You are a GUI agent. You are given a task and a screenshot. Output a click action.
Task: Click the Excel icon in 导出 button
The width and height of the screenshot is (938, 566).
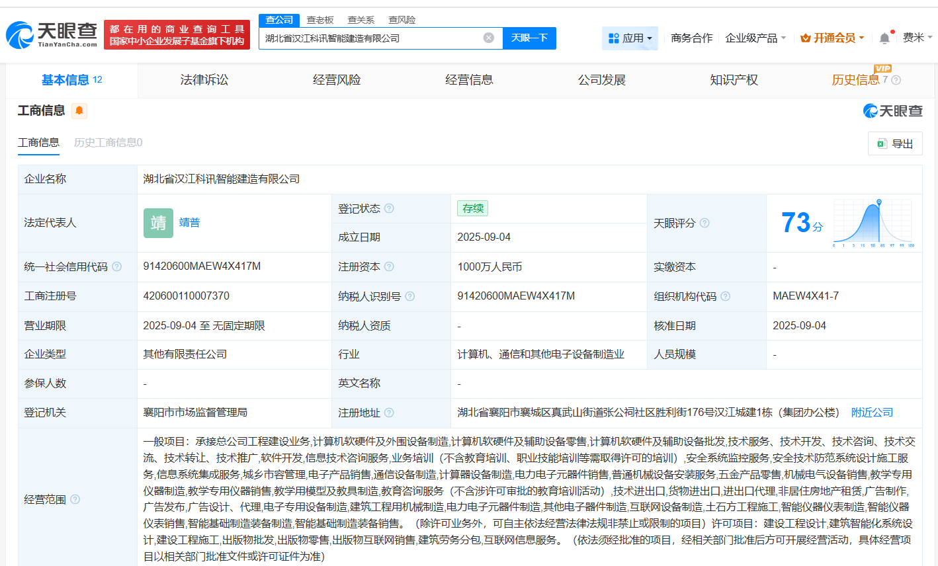click(882, 143)
